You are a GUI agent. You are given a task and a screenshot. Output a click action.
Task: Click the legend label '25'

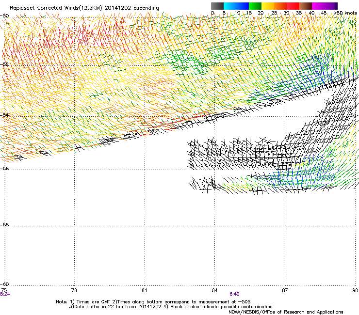(x=274, y=13)
